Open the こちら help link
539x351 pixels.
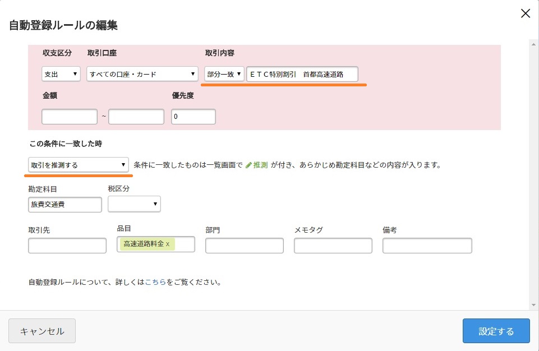pos(155,282)
